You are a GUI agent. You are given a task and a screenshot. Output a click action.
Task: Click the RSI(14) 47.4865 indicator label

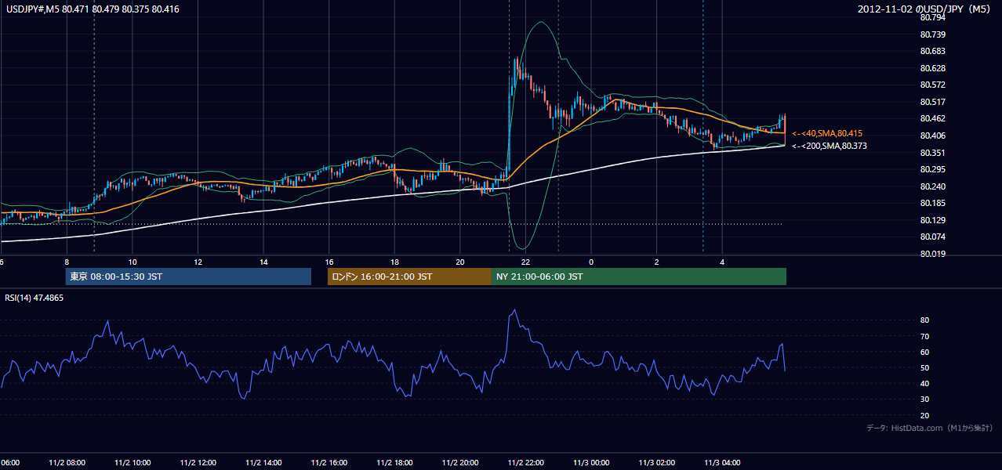click(34, 298)
